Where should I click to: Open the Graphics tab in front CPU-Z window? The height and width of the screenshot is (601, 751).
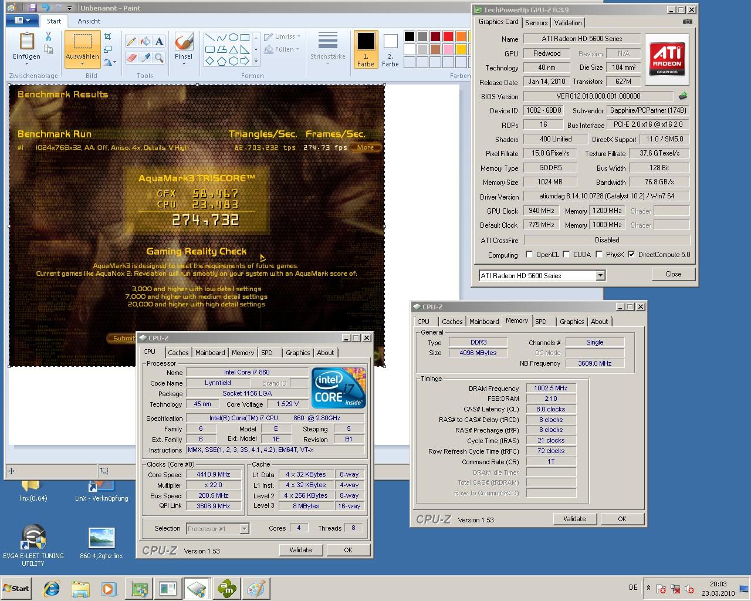tap(298, 353)
